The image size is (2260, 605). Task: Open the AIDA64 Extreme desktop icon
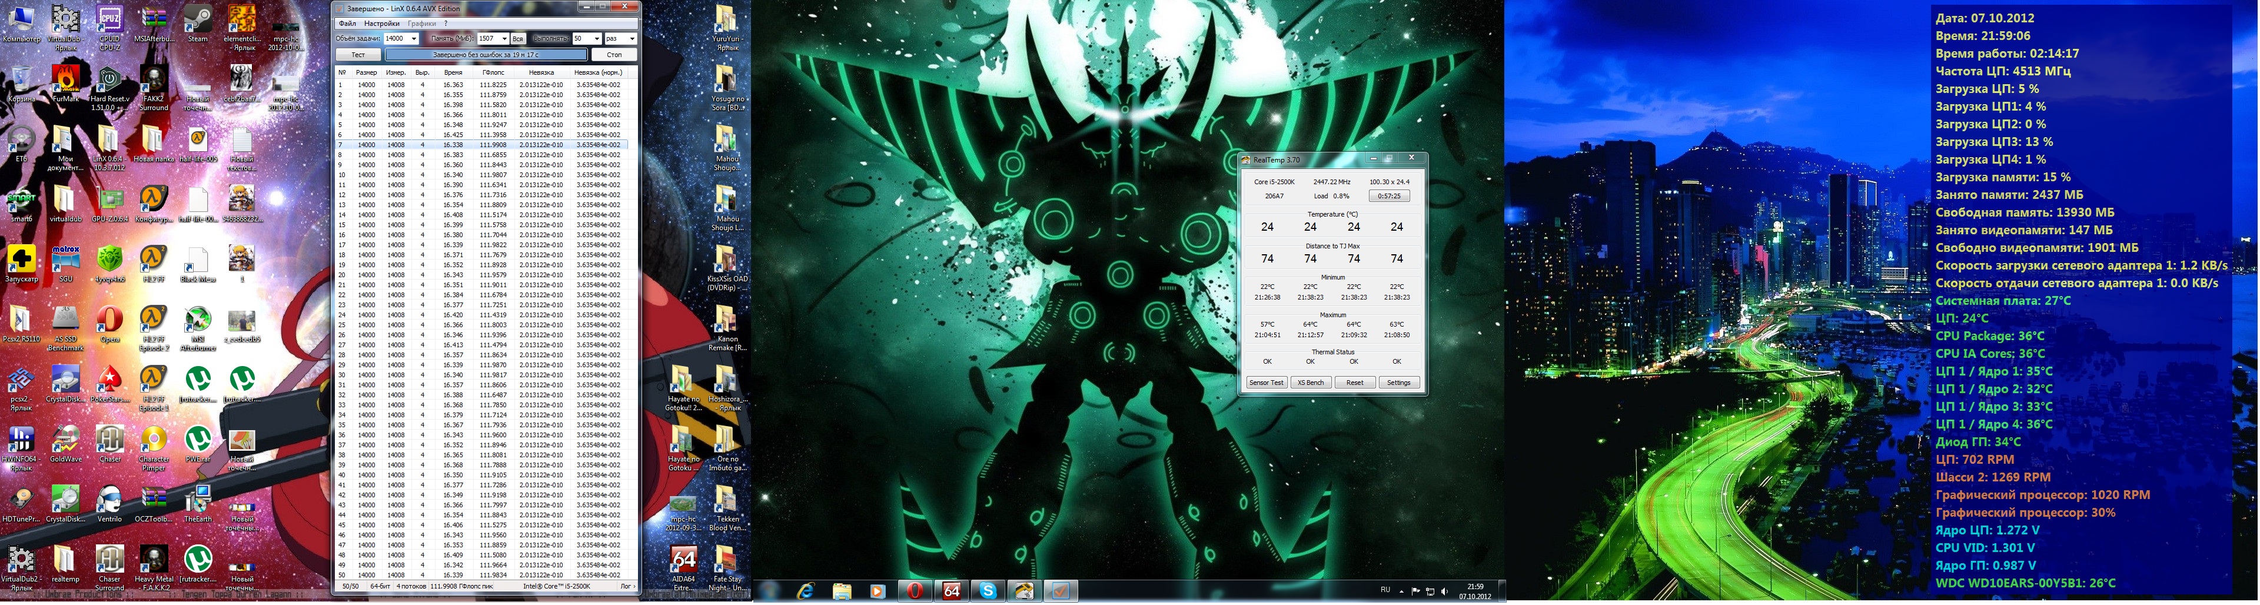(683, 568)
